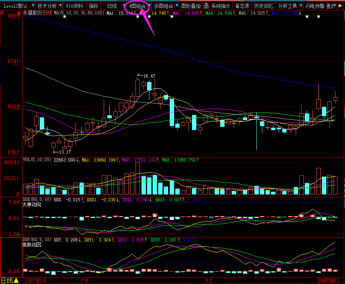Viewport: 345px width, 284px height.
Task: Open the 闪电预警 alert tool
Action: (x=315, y=6)
